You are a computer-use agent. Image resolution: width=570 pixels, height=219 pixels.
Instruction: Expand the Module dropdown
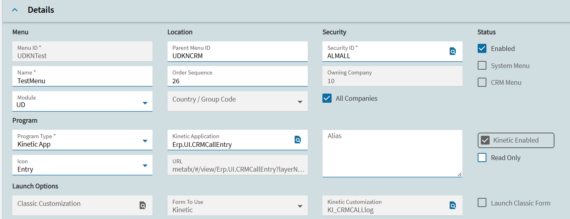click(x=145, y=104)
